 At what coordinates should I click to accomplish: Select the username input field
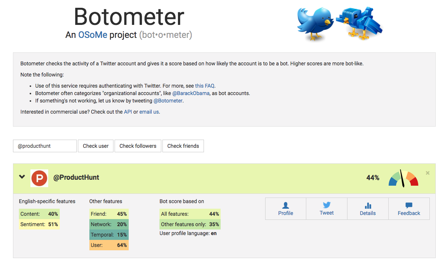tap(44, 146)
